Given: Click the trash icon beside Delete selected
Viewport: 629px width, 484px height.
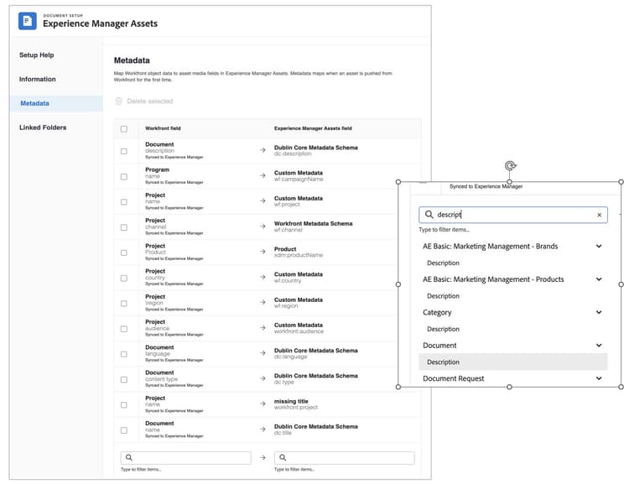Looking at the screenshot, I should click(118, 101).
